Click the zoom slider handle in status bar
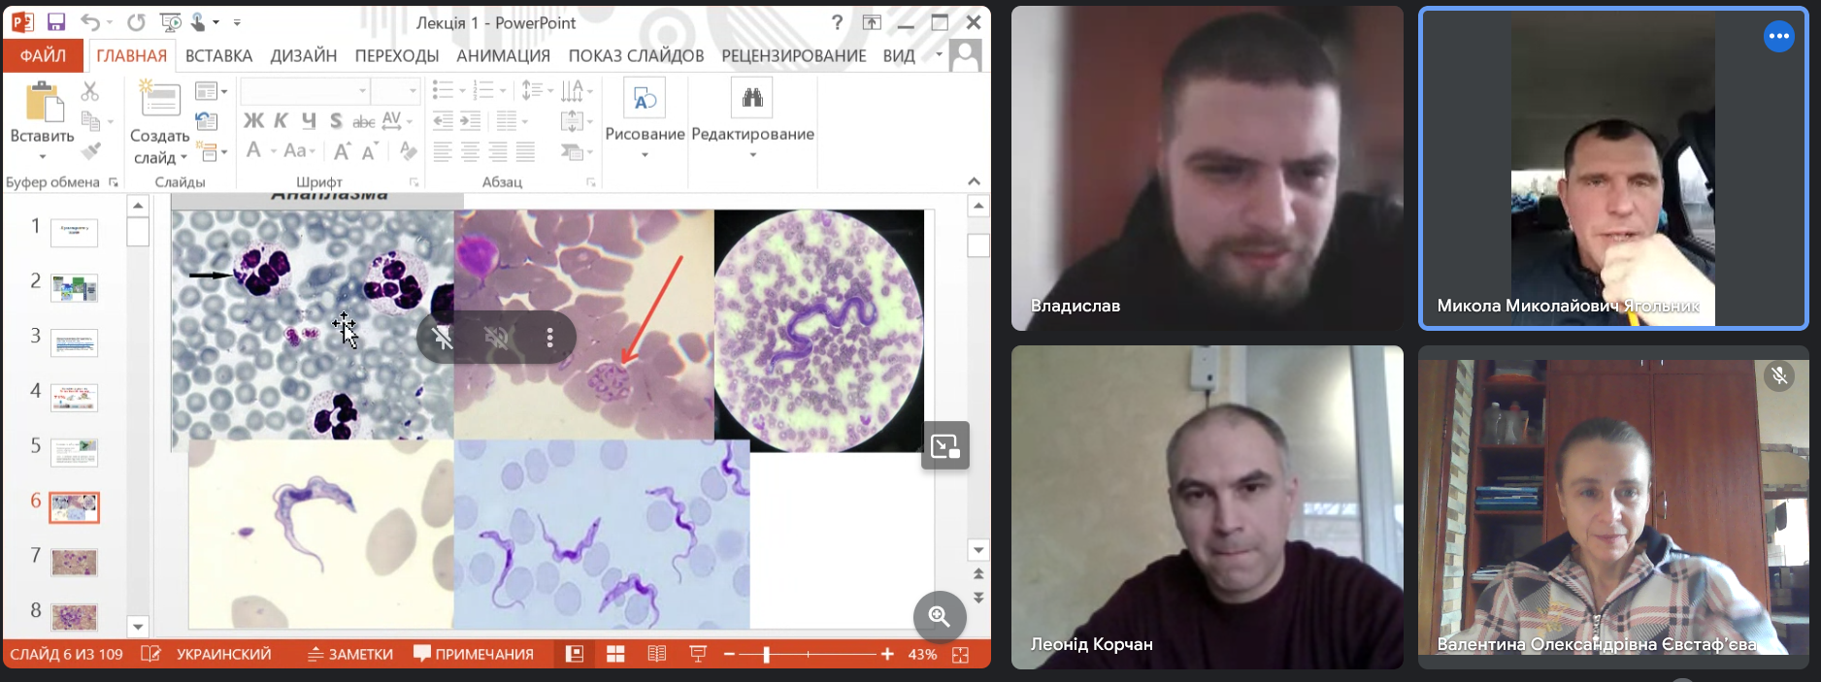The width and height of the screenshot is (1821, 682). [x=766, y=655]
